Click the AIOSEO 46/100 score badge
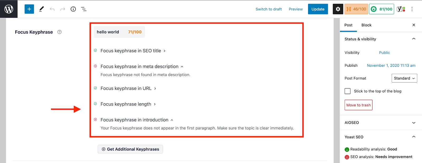Viewport: 422px width, 163px height. [356, 9]
